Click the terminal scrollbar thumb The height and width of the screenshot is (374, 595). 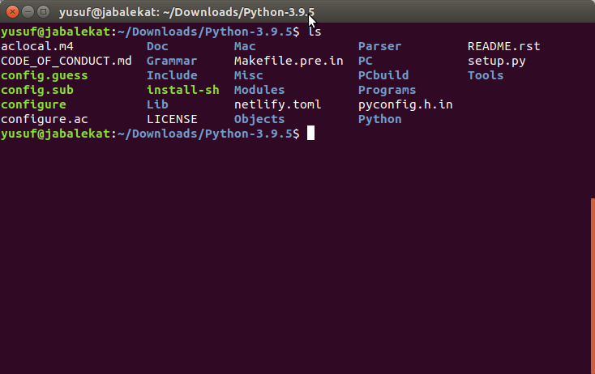pos(593,286)
